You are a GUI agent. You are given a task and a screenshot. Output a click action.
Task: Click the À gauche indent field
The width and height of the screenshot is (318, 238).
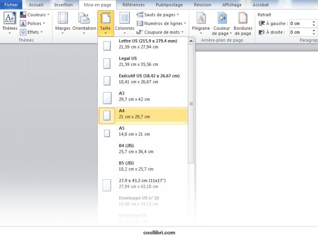[x=301, y=24]
